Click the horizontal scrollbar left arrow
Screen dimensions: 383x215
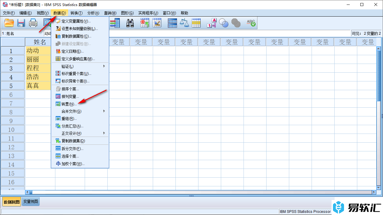[27, 192]
